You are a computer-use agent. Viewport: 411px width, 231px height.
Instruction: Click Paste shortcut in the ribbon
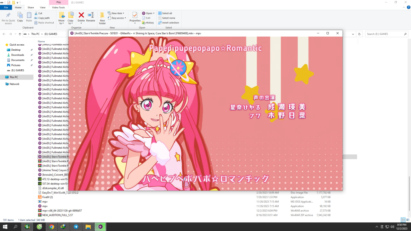pyautogui.click(x=44, y=23)
